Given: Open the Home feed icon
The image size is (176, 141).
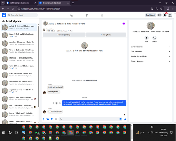Looking at the screenshot, I should [x=72, y=15].
